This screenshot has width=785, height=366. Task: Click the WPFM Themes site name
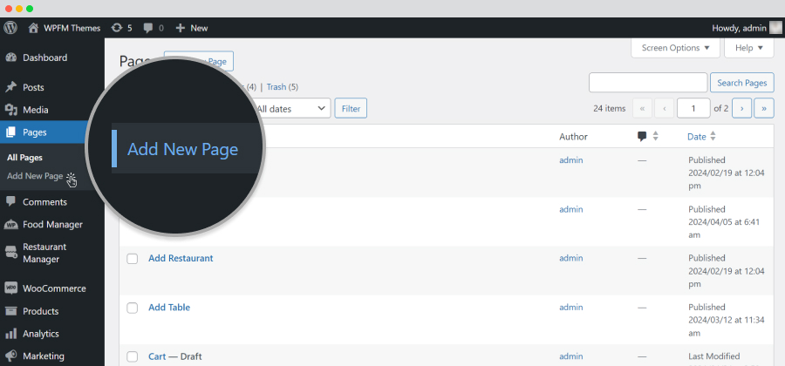coord(72,28)
